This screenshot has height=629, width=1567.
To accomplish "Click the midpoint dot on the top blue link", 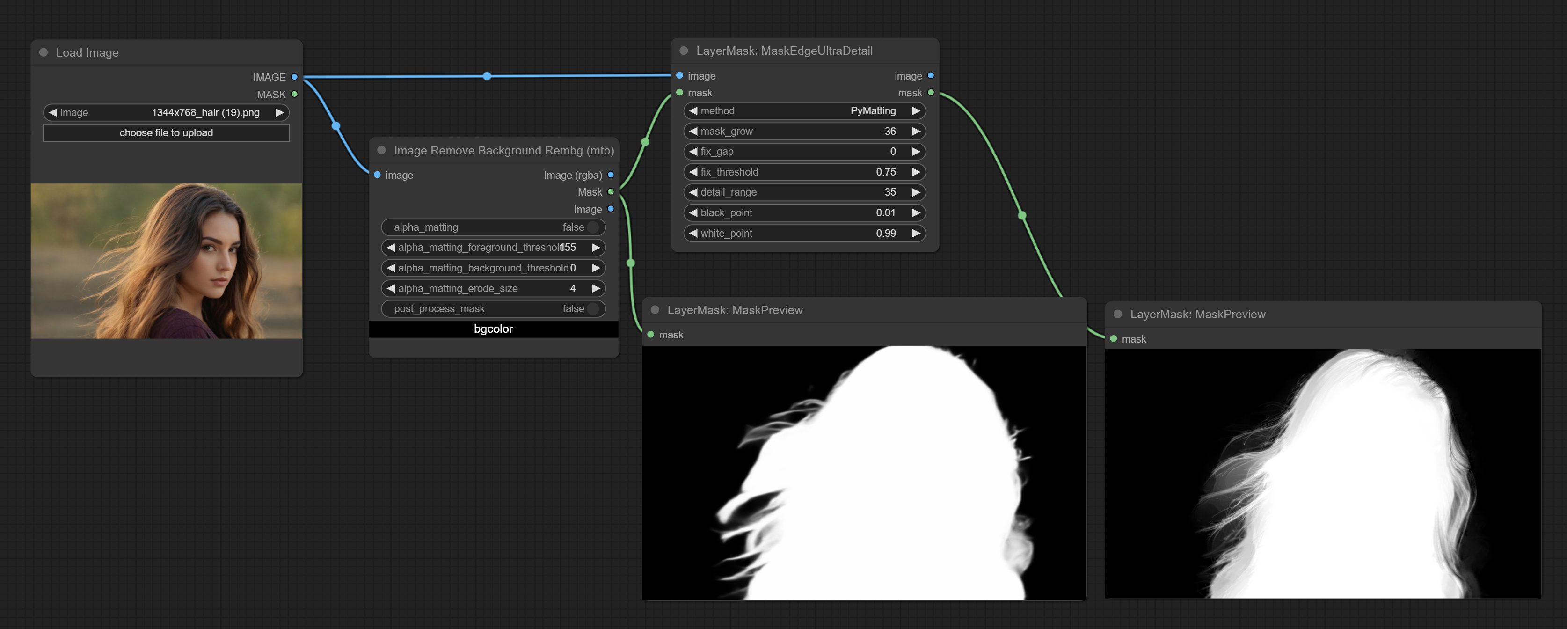I will [x=487, y=76].
